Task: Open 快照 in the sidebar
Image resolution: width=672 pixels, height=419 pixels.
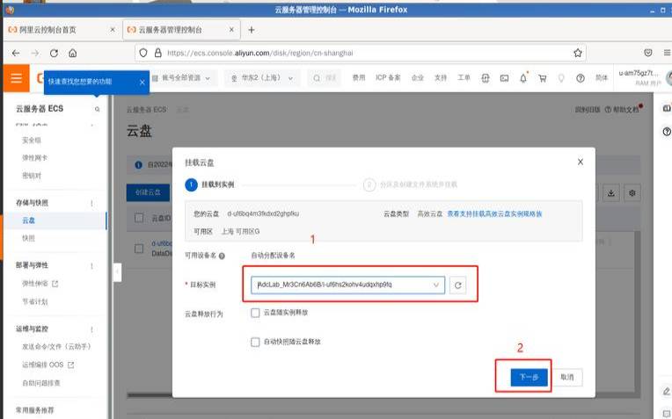Action: coord(28,238)
